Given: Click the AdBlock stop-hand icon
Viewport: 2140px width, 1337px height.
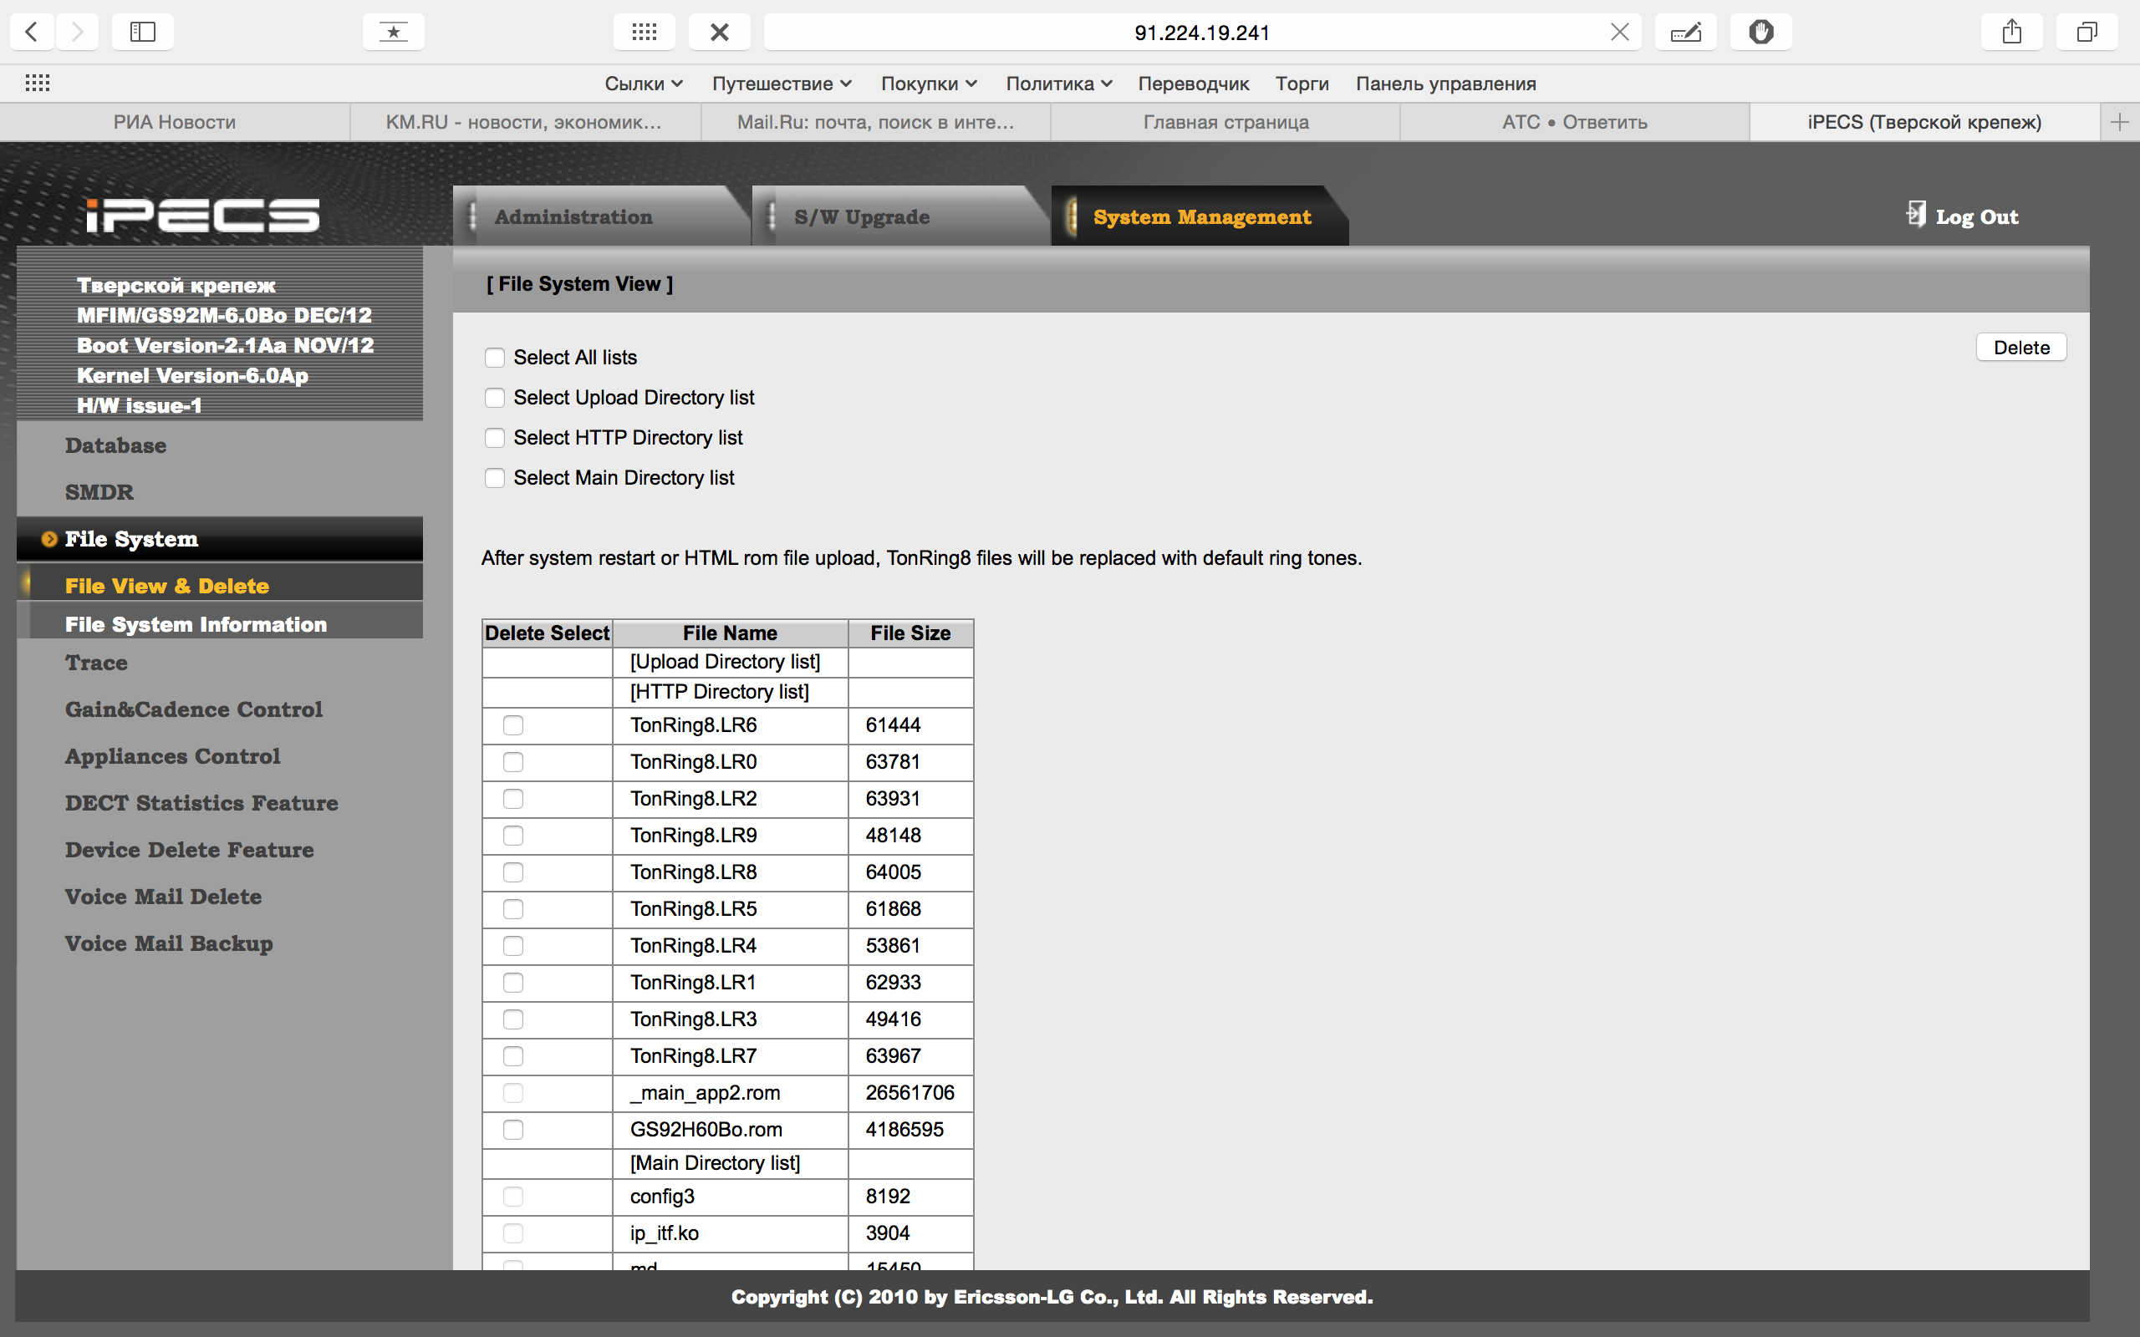Looking at the screenshot, I should click(1760, 32).
